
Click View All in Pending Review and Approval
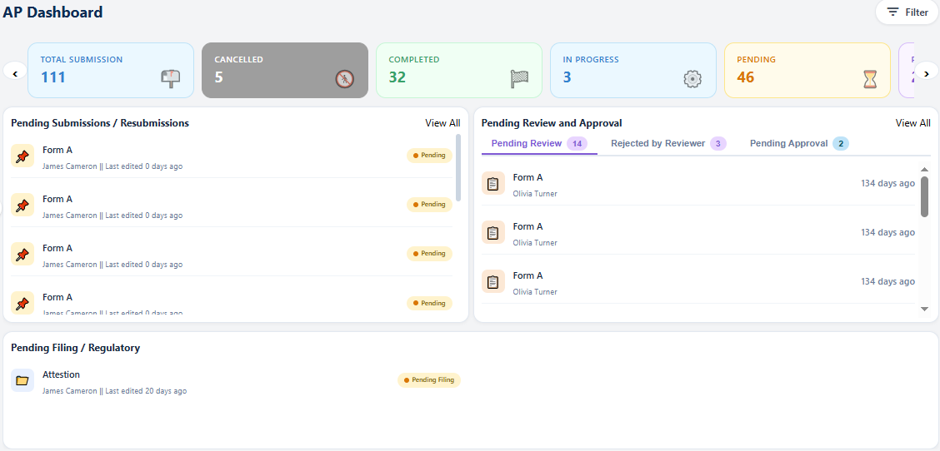tap(913, 123)
